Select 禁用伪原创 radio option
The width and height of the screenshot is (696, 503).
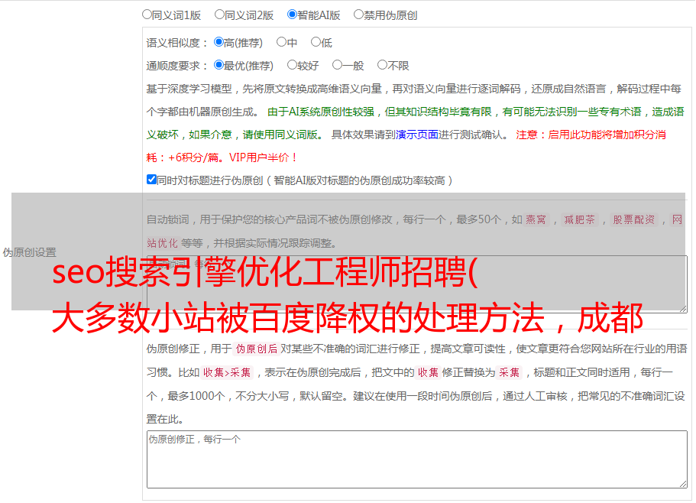(x=358, y=15)
